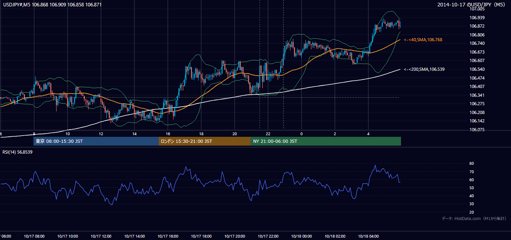Click time label 10/18 02:00
511x240 pixels.
[x=335, y=236]
